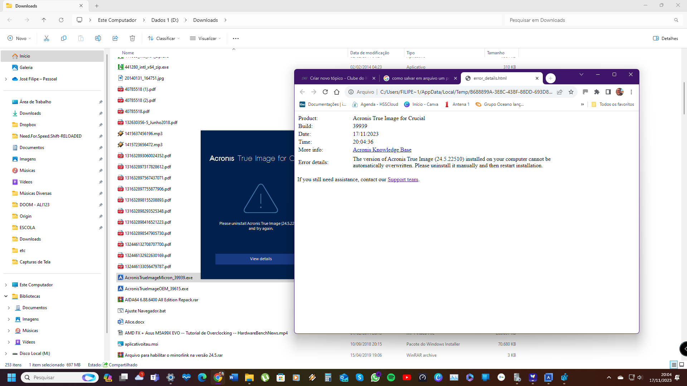Collapse the Bibliotecas tree node
This screenshot has height=386, width=687.
coord(6,296)
